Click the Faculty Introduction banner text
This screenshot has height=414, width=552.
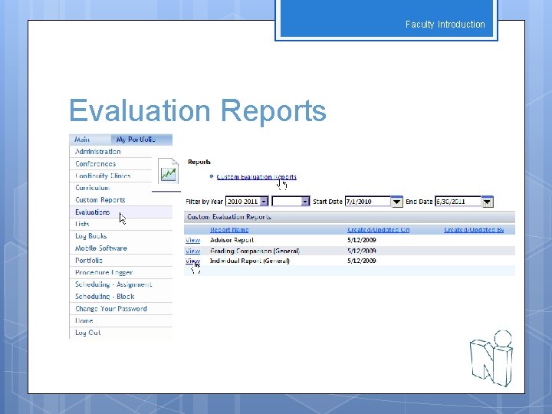445,25
